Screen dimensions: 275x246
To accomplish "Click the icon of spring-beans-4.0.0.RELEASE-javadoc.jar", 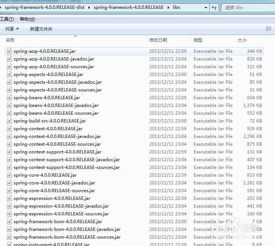I will 9,105.
